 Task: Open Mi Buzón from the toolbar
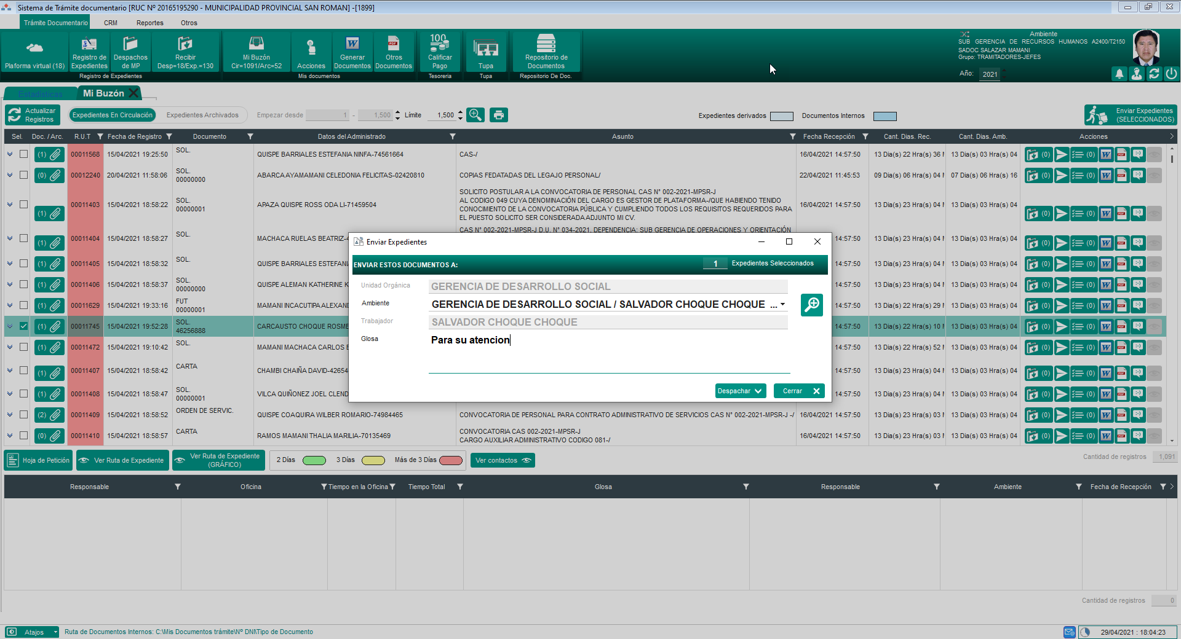[x=256, y=52]
